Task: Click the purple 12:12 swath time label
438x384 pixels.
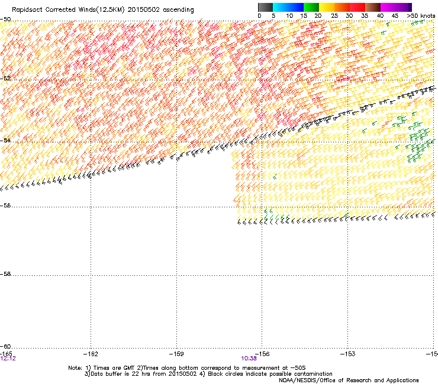Action: [8, 359]
